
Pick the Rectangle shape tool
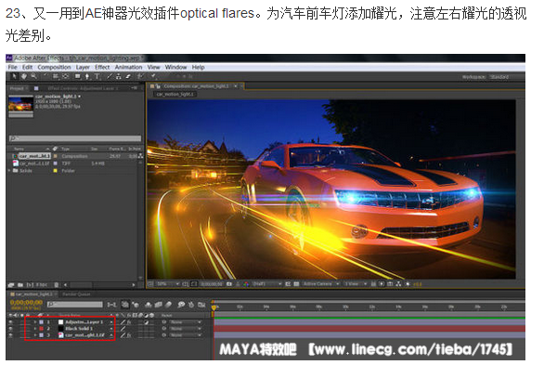[78, 76]
